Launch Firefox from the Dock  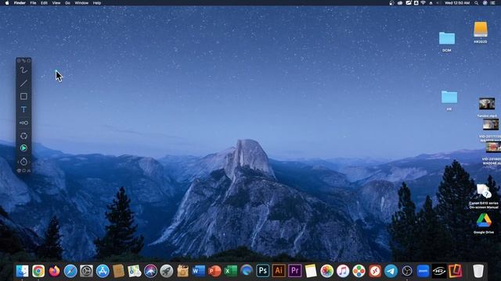54,271
